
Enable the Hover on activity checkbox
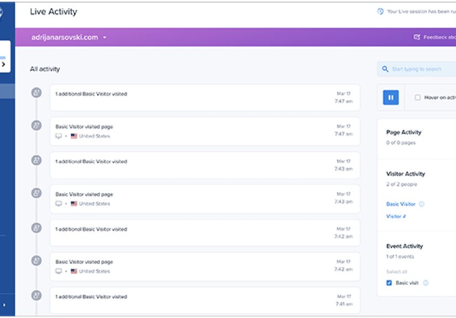pos(418,97)
